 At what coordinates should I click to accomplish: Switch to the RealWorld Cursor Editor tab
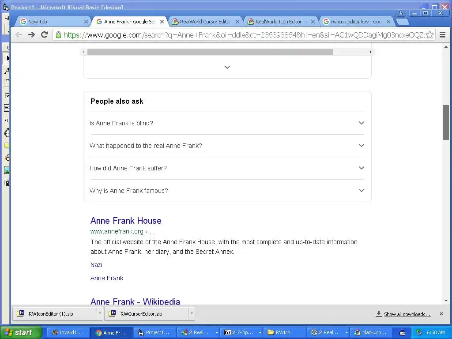click(x=205, y=22)
